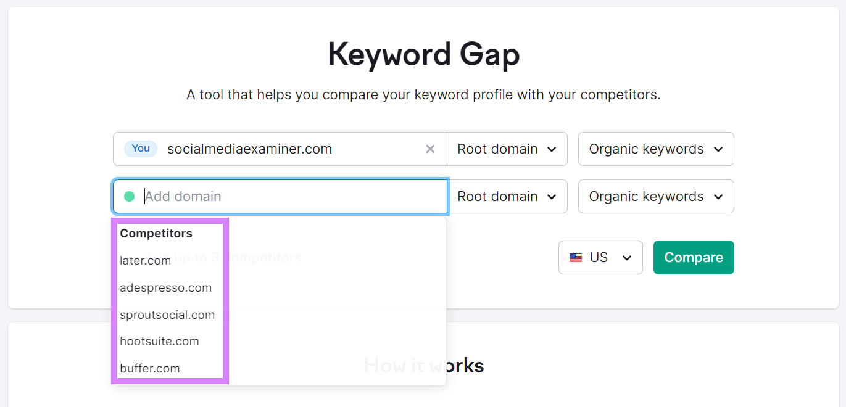
Task: Click the You badge on the domain row
Action: tap(140, 148)
